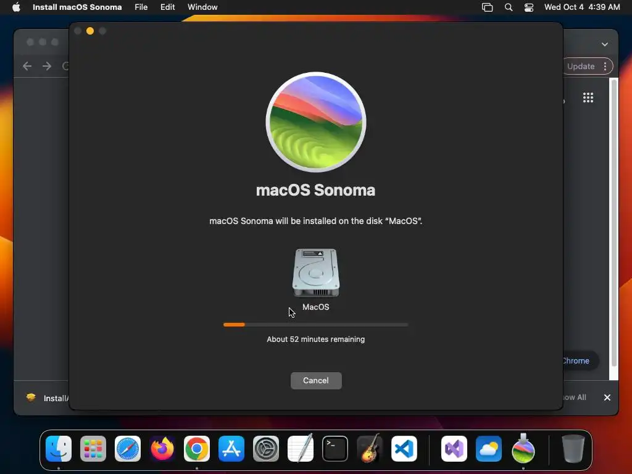Open App Store from the Dock
The height and width of the screenshot is (474, 632).
(x=231, y=449)
